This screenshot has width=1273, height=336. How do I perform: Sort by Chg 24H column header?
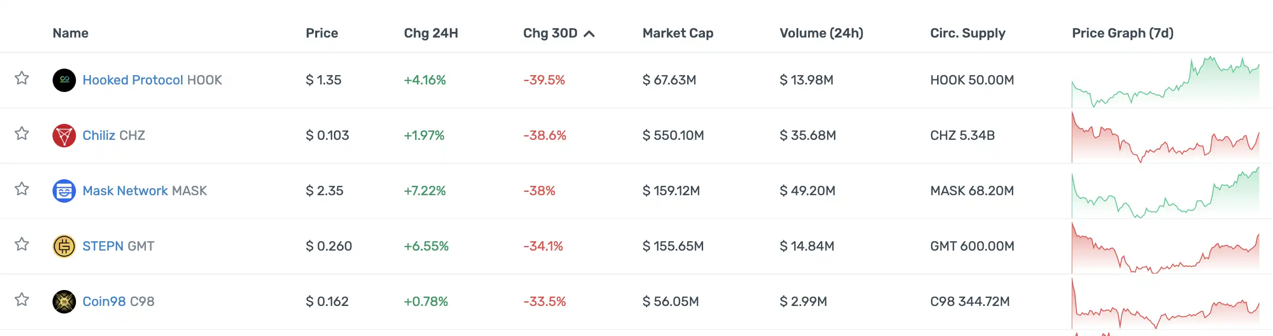point(431,33)
